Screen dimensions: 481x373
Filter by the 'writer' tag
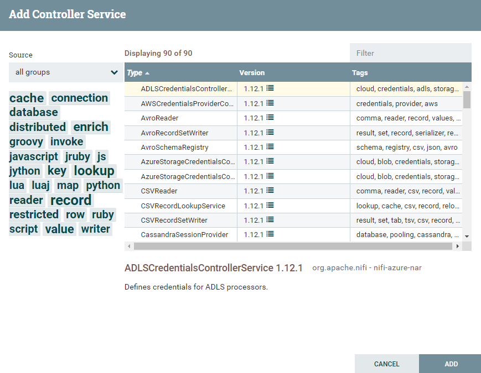tap(95, 229)
